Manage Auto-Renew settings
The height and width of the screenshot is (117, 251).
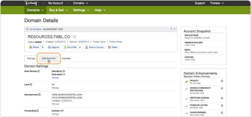click(55, 78)
